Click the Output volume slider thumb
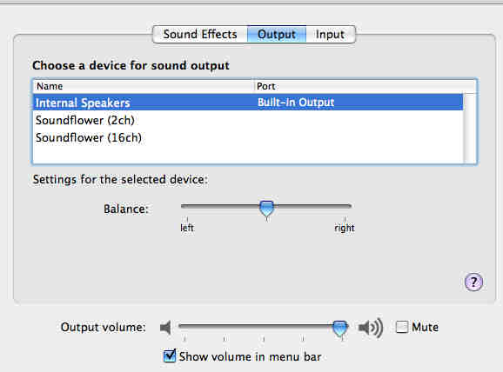The width and height of the screenshot is (503, 372). (x=339, y=329)
